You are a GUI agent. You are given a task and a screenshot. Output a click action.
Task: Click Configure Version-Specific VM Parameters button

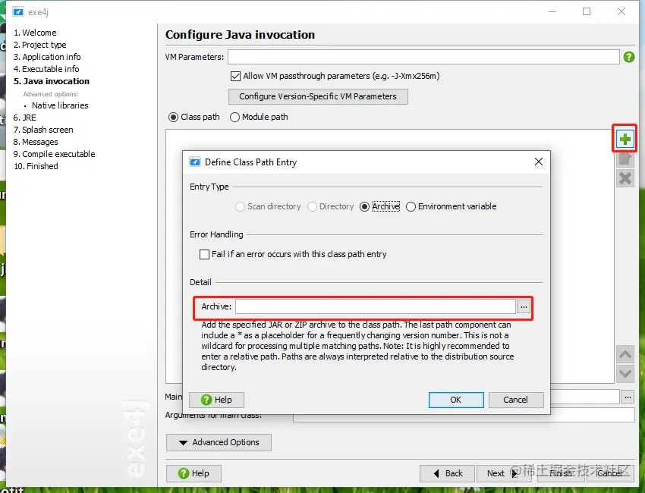pyautogui.click(x=318, y=96)
